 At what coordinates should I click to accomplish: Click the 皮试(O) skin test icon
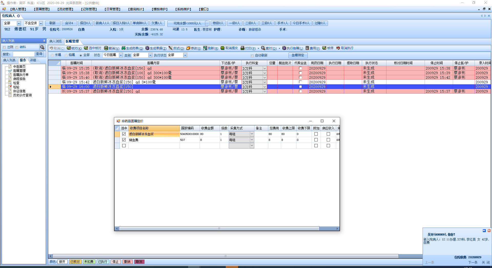pos(170,48)
